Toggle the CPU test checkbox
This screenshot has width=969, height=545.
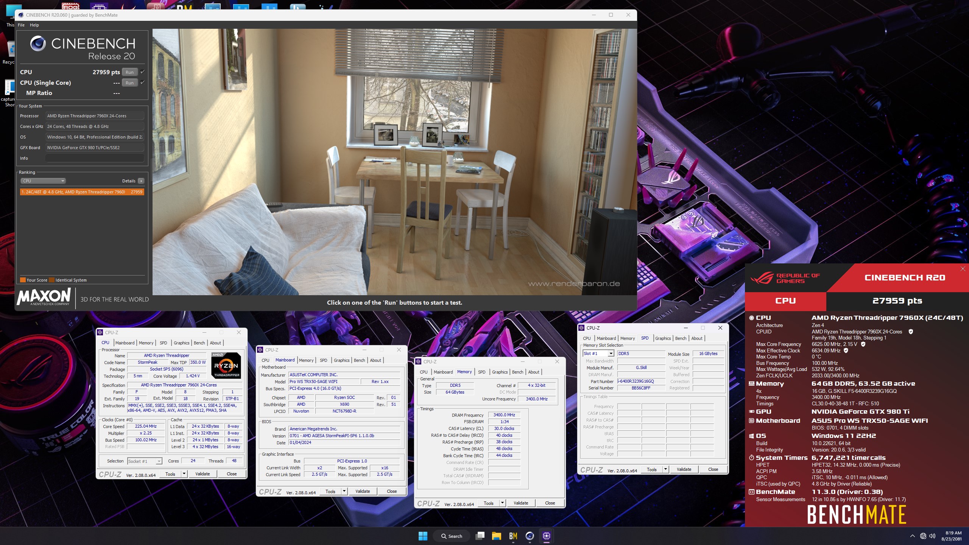click(142, 72)
